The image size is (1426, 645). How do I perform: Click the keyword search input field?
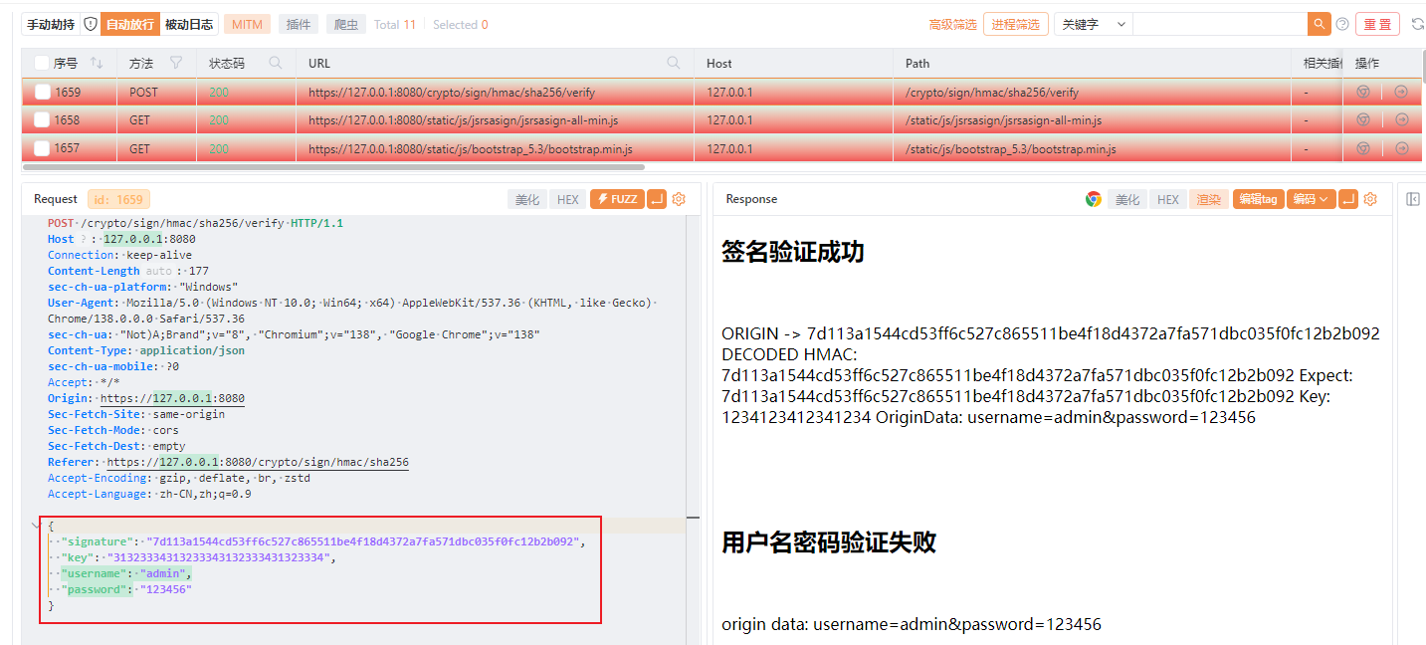point(1220,24)
